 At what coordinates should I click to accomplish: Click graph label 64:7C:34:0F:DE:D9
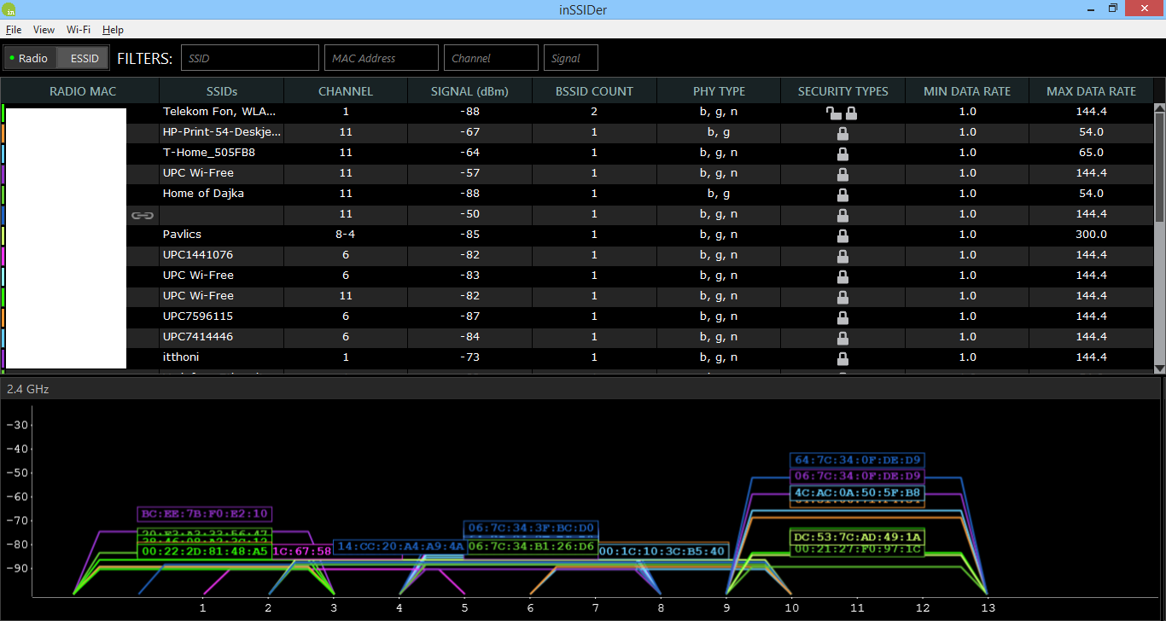(x=857, y=461)
